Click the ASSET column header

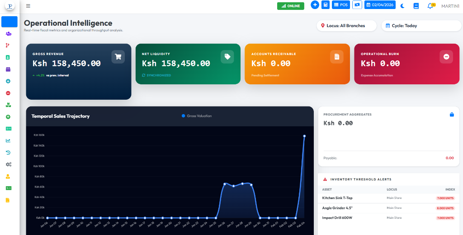327,189
